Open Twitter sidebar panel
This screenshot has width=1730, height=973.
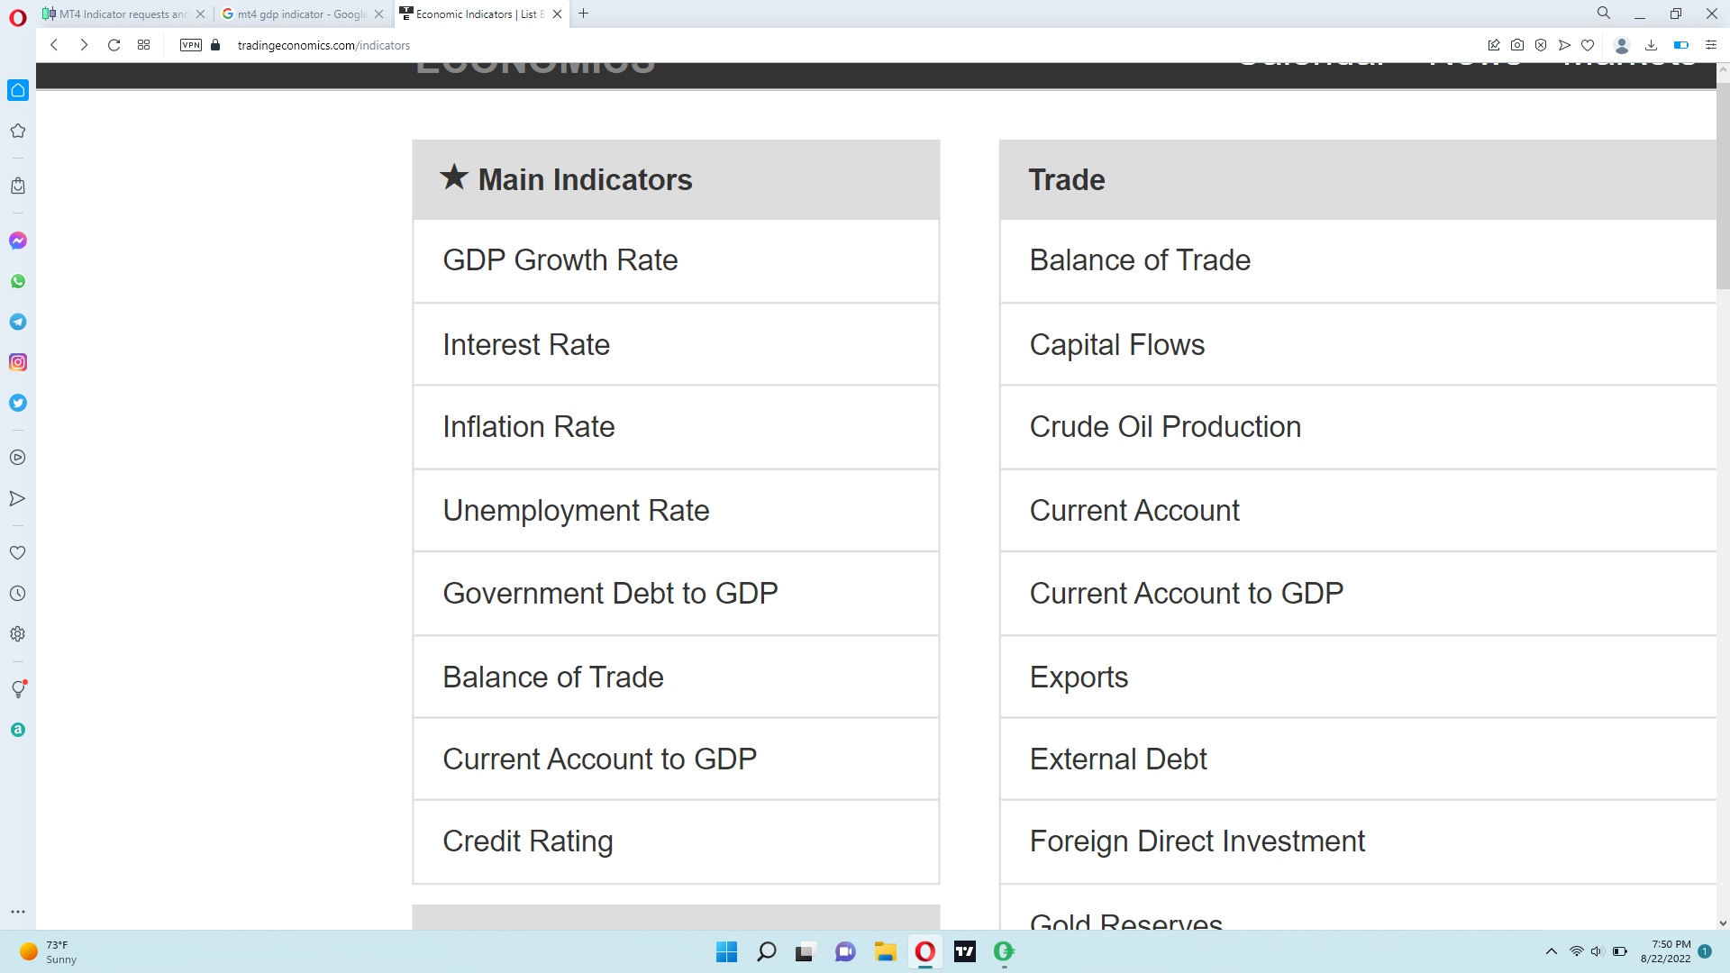(18, 403)
